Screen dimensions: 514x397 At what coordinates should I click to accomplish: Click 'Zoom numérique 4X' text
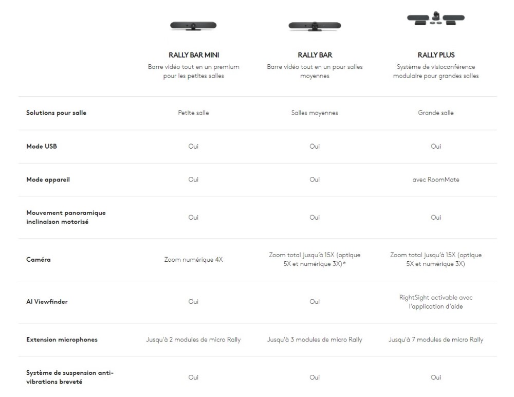click(193, 260)
